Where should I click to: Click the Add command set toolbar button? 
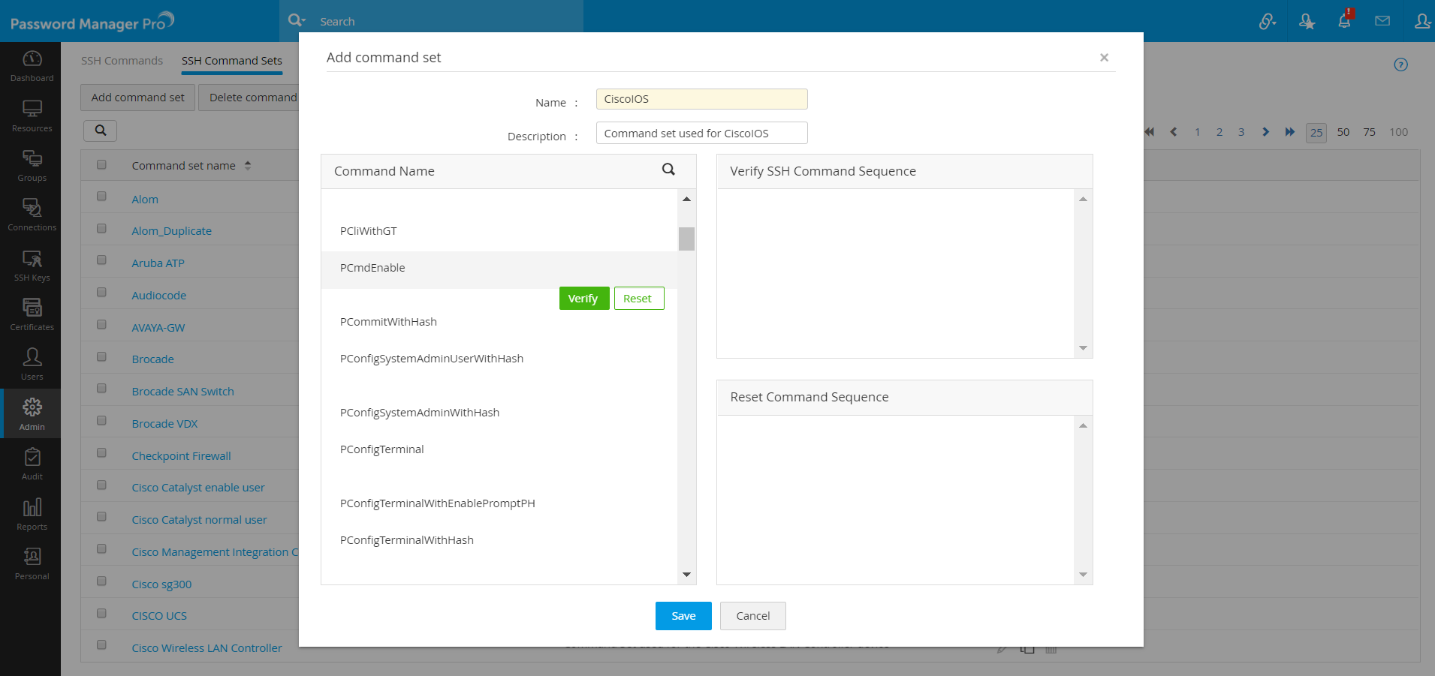tap(138, 98)
